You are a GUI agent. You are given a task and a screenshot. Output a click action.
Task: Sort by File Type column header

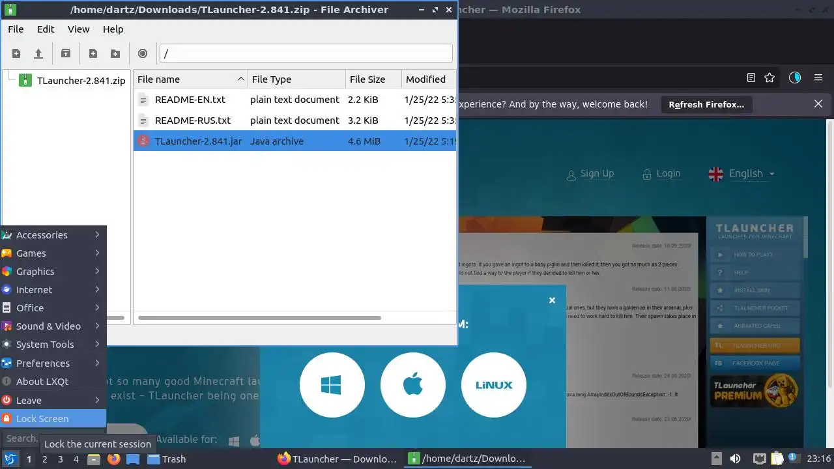296,79
